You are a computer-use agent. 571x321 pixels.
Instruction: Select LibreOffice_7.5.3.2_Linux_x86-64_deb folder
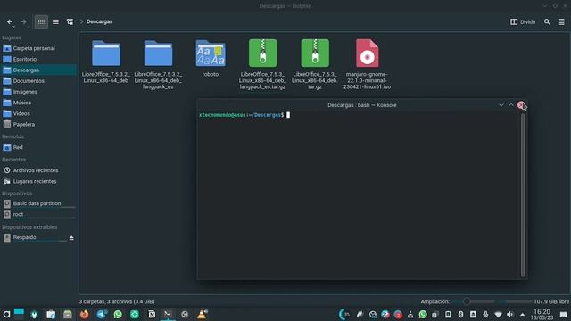(106, 62)
